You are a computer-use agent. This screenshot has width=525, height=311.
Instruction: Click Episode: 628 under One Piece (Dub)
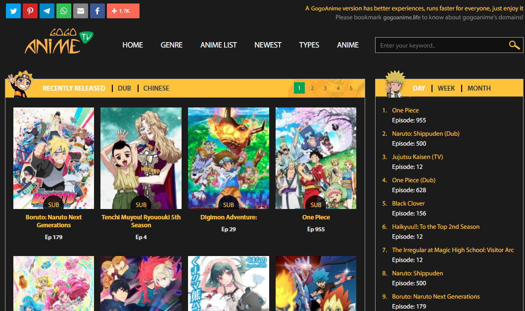click(x=409, y=190)
